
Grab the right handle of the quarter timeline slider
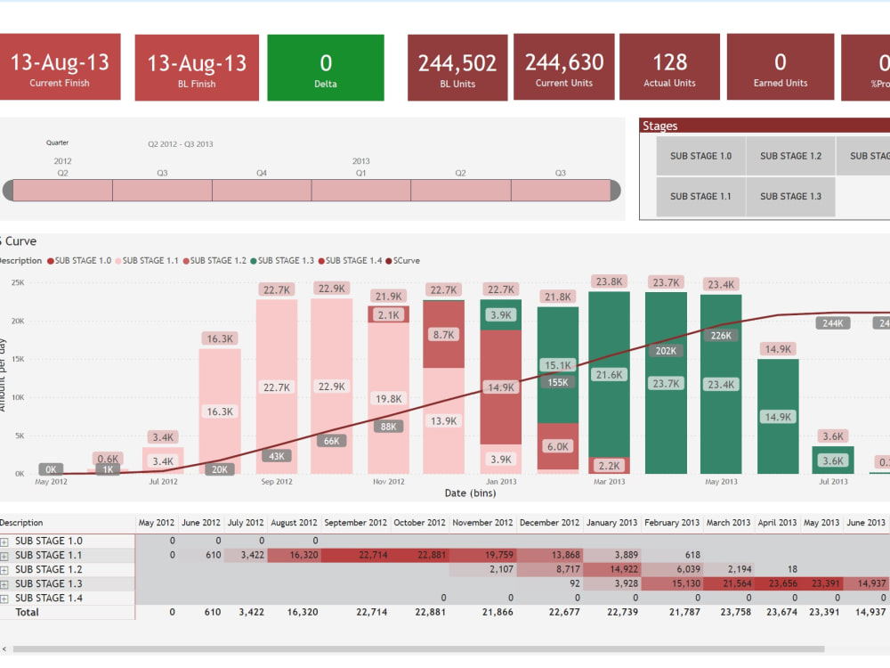point(615,191)
